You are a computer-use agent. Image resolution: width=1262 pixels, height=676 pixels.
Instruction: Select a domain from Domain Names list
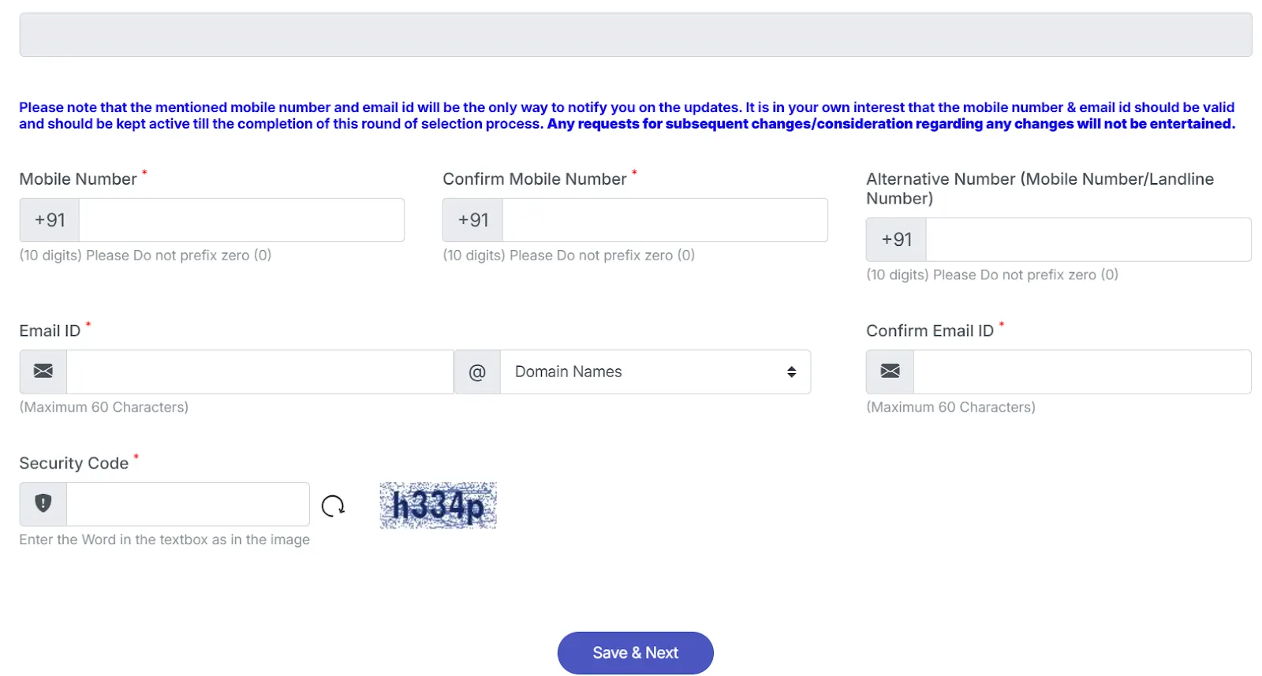pos(655,372)
